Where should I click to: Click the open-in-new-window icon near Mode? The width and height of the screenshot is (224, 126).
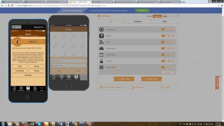[x=178, y=16]
